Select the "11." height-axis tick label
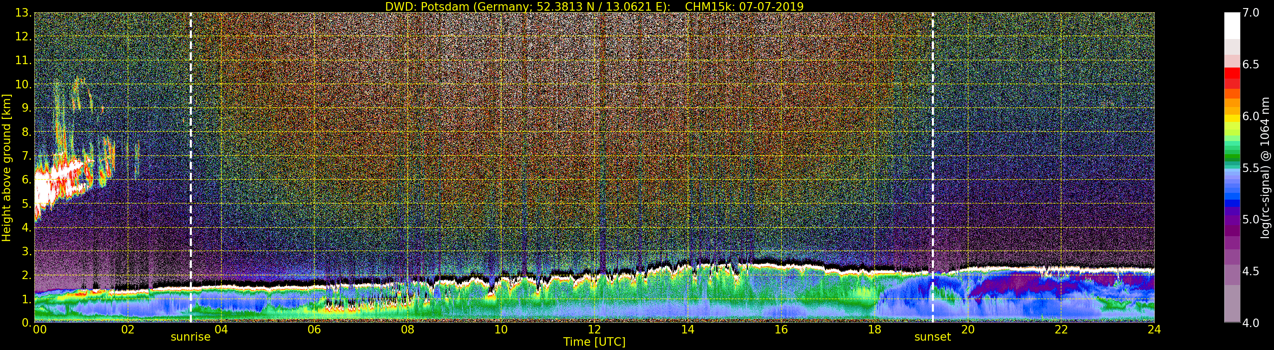The image size is (1274, 350). (x=23, y=61)
